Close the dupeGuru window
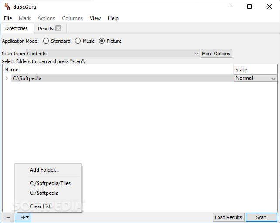This screenshot has width=280, height=223. pos(270,7)
